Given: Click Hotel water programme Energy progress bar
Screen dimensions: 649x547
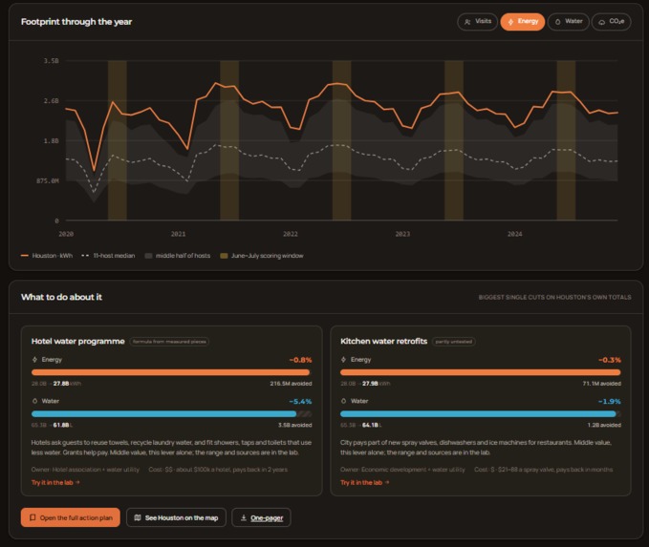Looking at the screenshot, I should click(x=171, y=372).
